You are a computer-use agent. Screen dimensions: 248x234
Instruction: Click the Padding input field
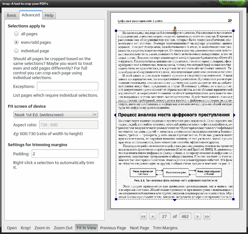(x=65, y=154)
